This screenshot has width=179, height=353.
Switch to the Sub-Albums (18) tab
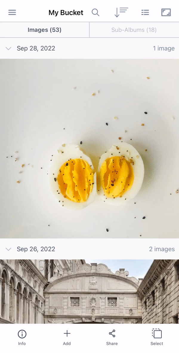[x=134, y=30]
